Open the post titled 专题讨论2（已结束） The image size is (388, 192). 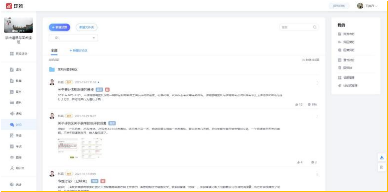(x=73, y=181)
